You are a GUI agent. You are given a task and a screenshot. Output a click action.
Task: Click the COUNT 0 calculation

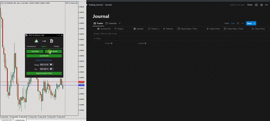tap(109, 43)
